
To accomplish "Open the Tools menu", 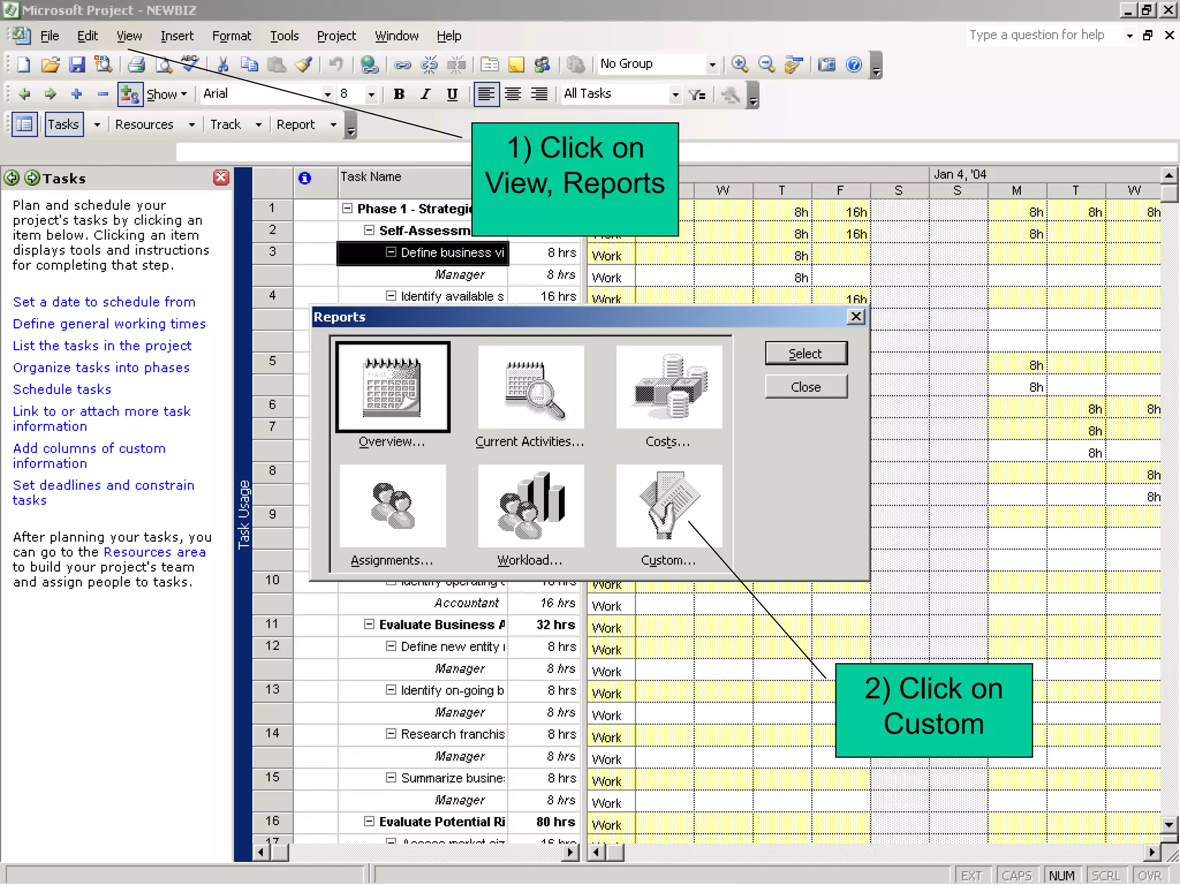I will click(285, 36).
